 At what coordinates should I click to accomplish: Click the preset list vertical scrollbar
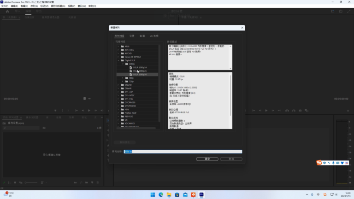point(159,83)
